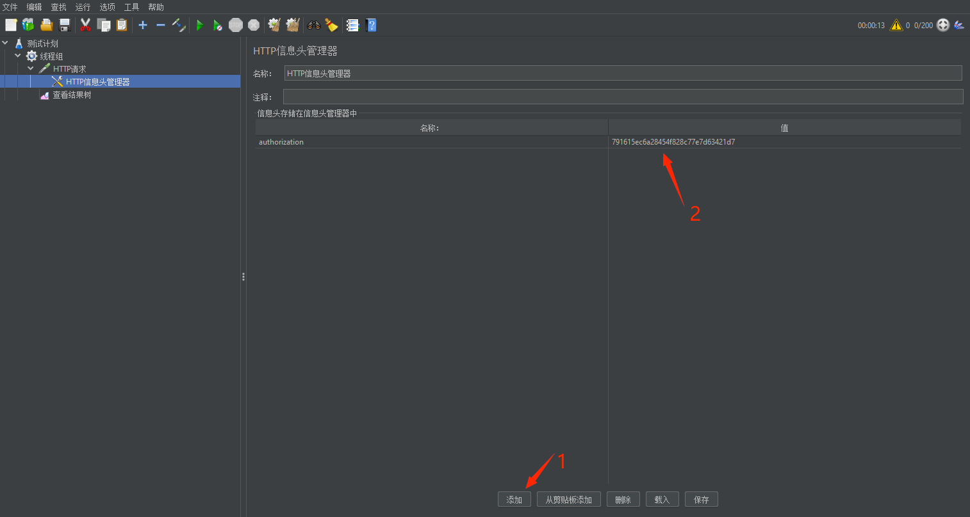Click the 0/200 thread count text
The image size is (970, 517).
coord(923,26)
